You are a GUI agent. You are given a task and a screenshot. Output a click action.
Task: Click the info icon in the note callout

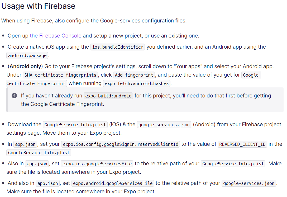point(14,96)
